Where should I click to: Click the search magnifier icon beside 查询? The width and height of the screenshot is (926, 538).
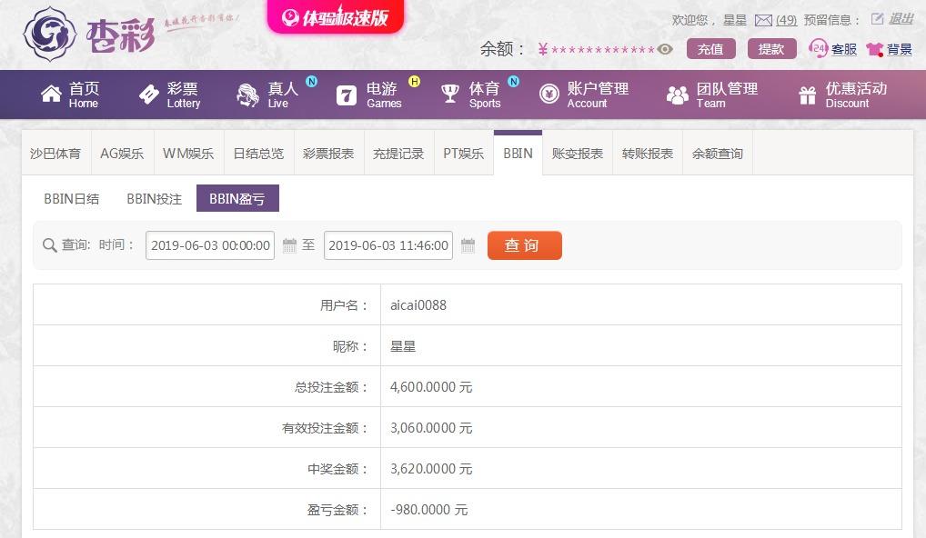pyautogui.click(x=50, y=245)
